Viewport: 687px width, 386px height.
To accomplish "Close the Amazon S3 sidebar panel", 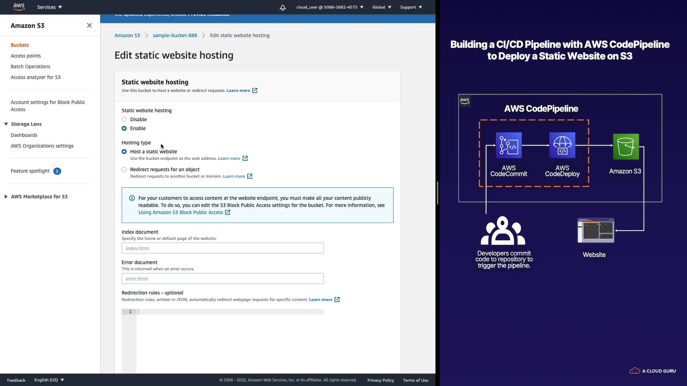I will pyautogui.click(x=89, y=25).
